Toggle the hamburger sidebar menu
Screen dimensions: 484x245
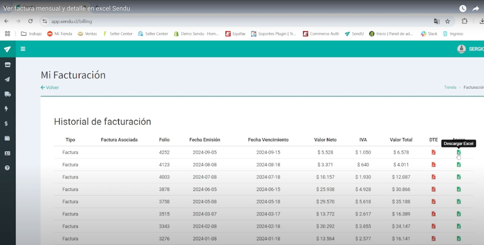click(x=23, y=49)
